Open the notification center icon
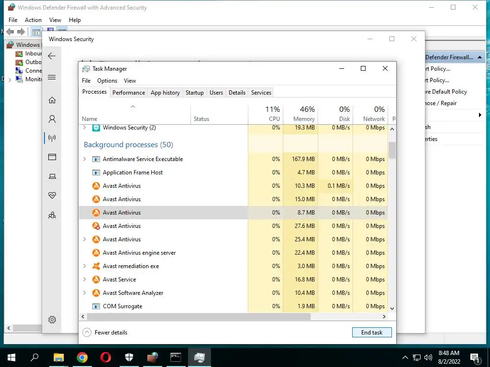490x367 pixels. 475,358
